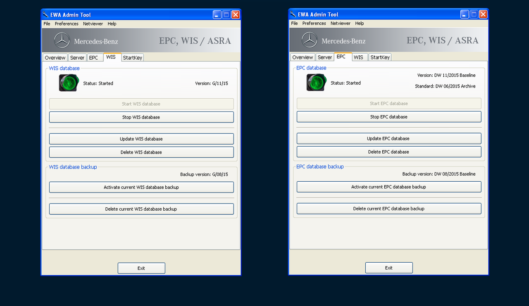
Task: Click the green traffic light in the WIS window
Action: pos(69,83)
